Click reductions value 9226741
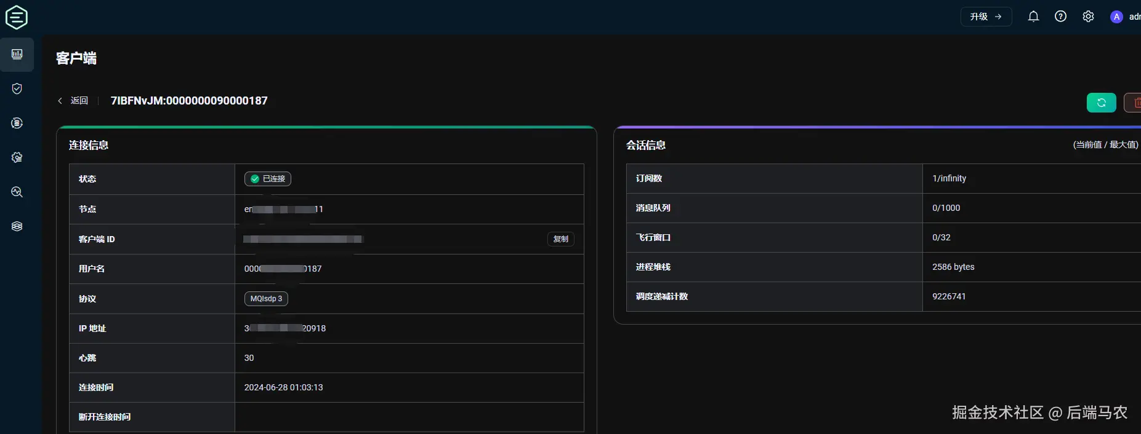The height and width of the screenshot is (434, 1141). point(949,296)
